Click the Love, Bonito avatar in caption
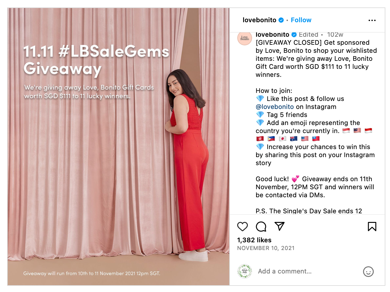The height and width of the screenshot is (292, 390). coord(245,39)
